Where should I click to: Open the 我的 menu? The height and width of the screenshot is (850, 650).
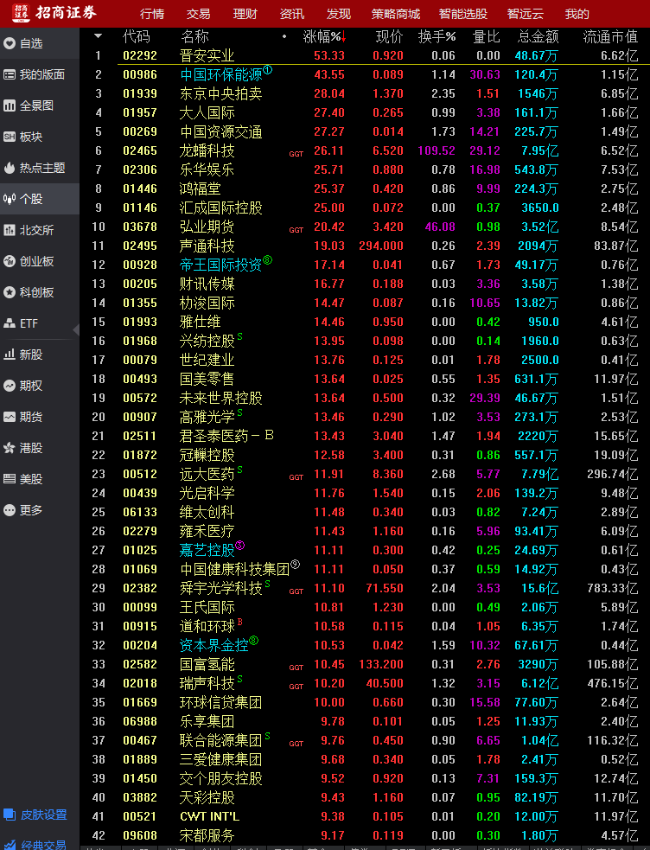pos(577,14)
